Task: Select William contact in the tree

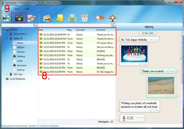Action: click(x=21, y=47)
